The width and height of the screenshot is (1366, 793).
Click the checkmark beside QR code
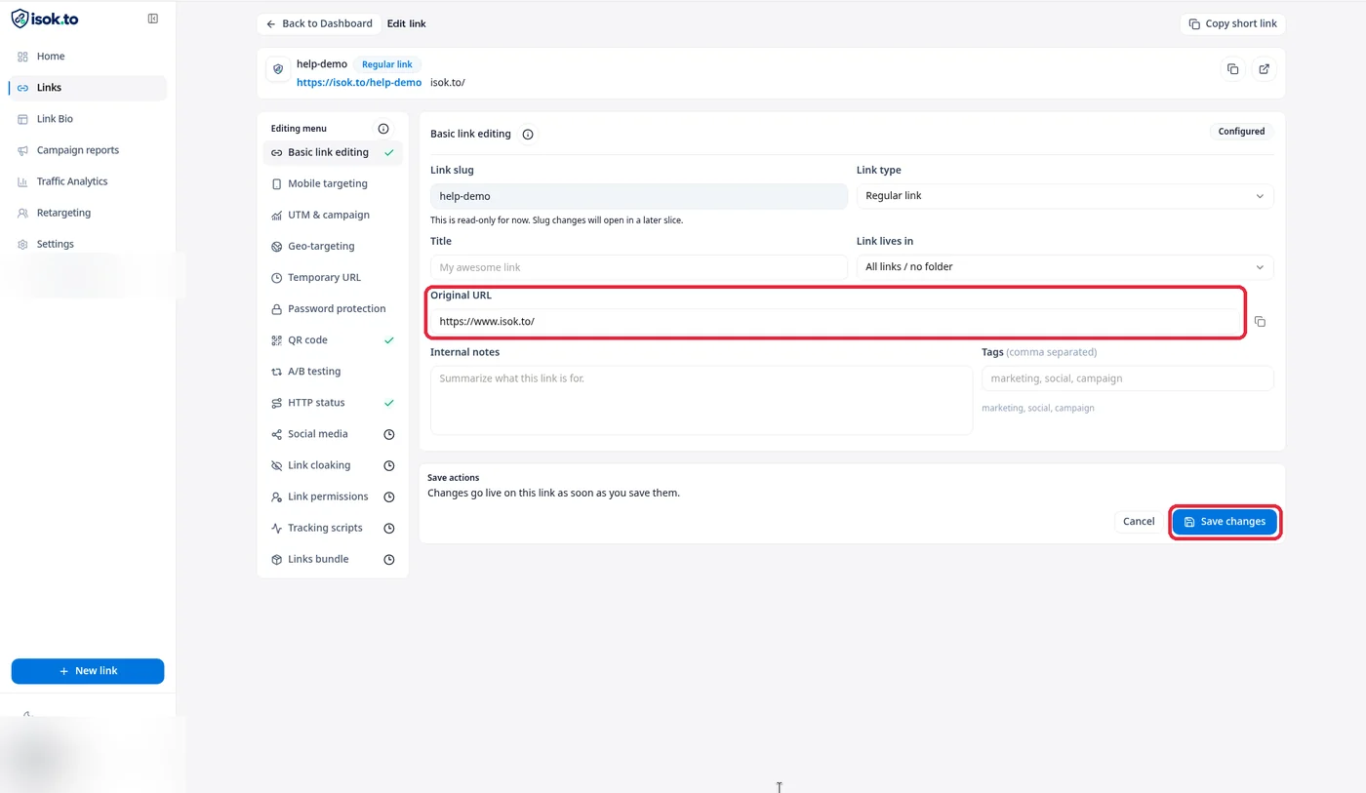[x=389, y=340]
